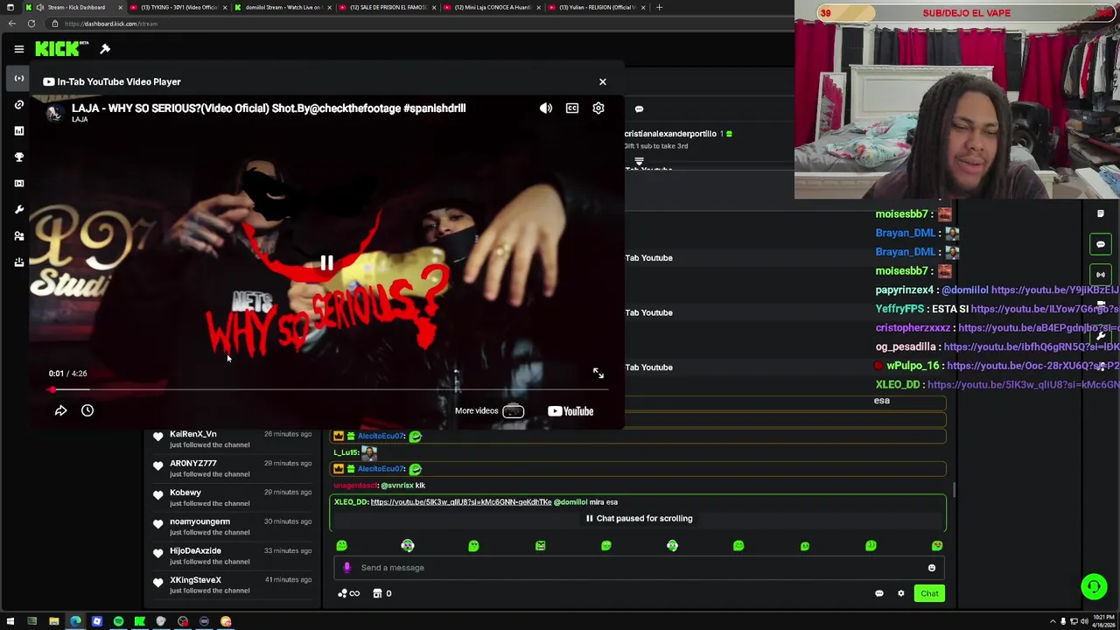The width and height of the screenshot is (1120, 630).
Task: Click follower HijoDeAxizde entry
Action: click(x=233, y=556)
